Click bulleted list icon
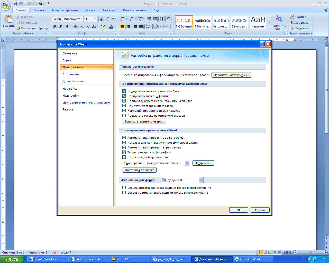This screenshot has height=263, width=329. coord(123,19)
